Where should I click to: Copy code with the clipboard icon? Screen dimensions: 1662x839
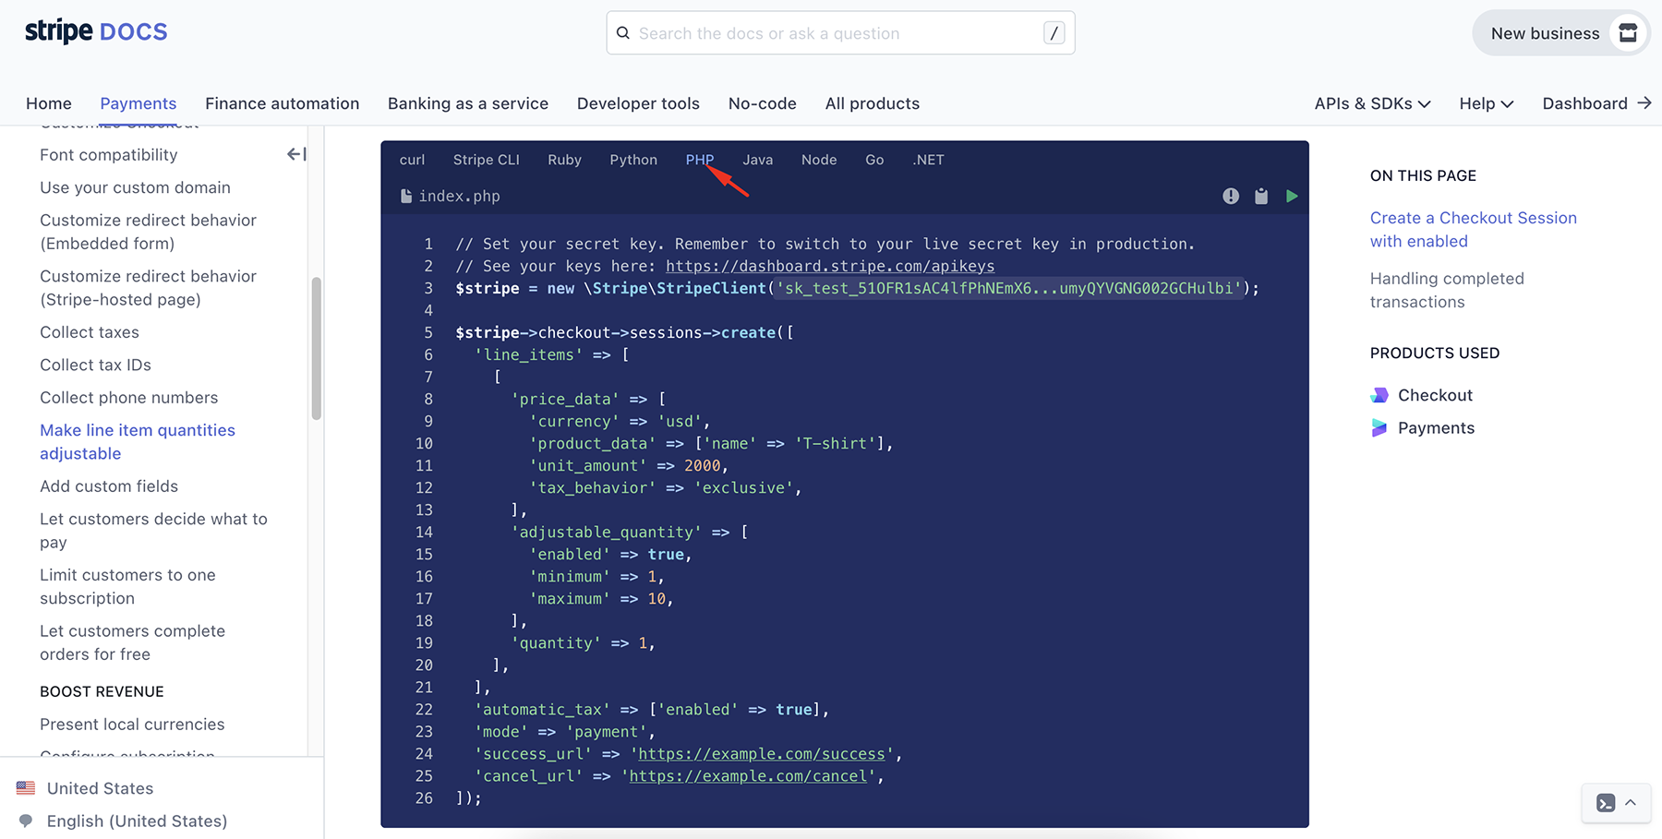1261,196
